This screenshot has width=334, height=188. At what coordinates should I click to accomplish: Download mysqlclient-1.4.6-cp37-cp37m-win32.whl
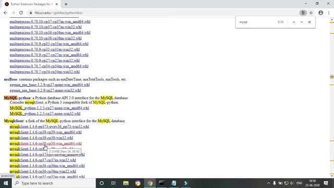[x=43, y=160]
